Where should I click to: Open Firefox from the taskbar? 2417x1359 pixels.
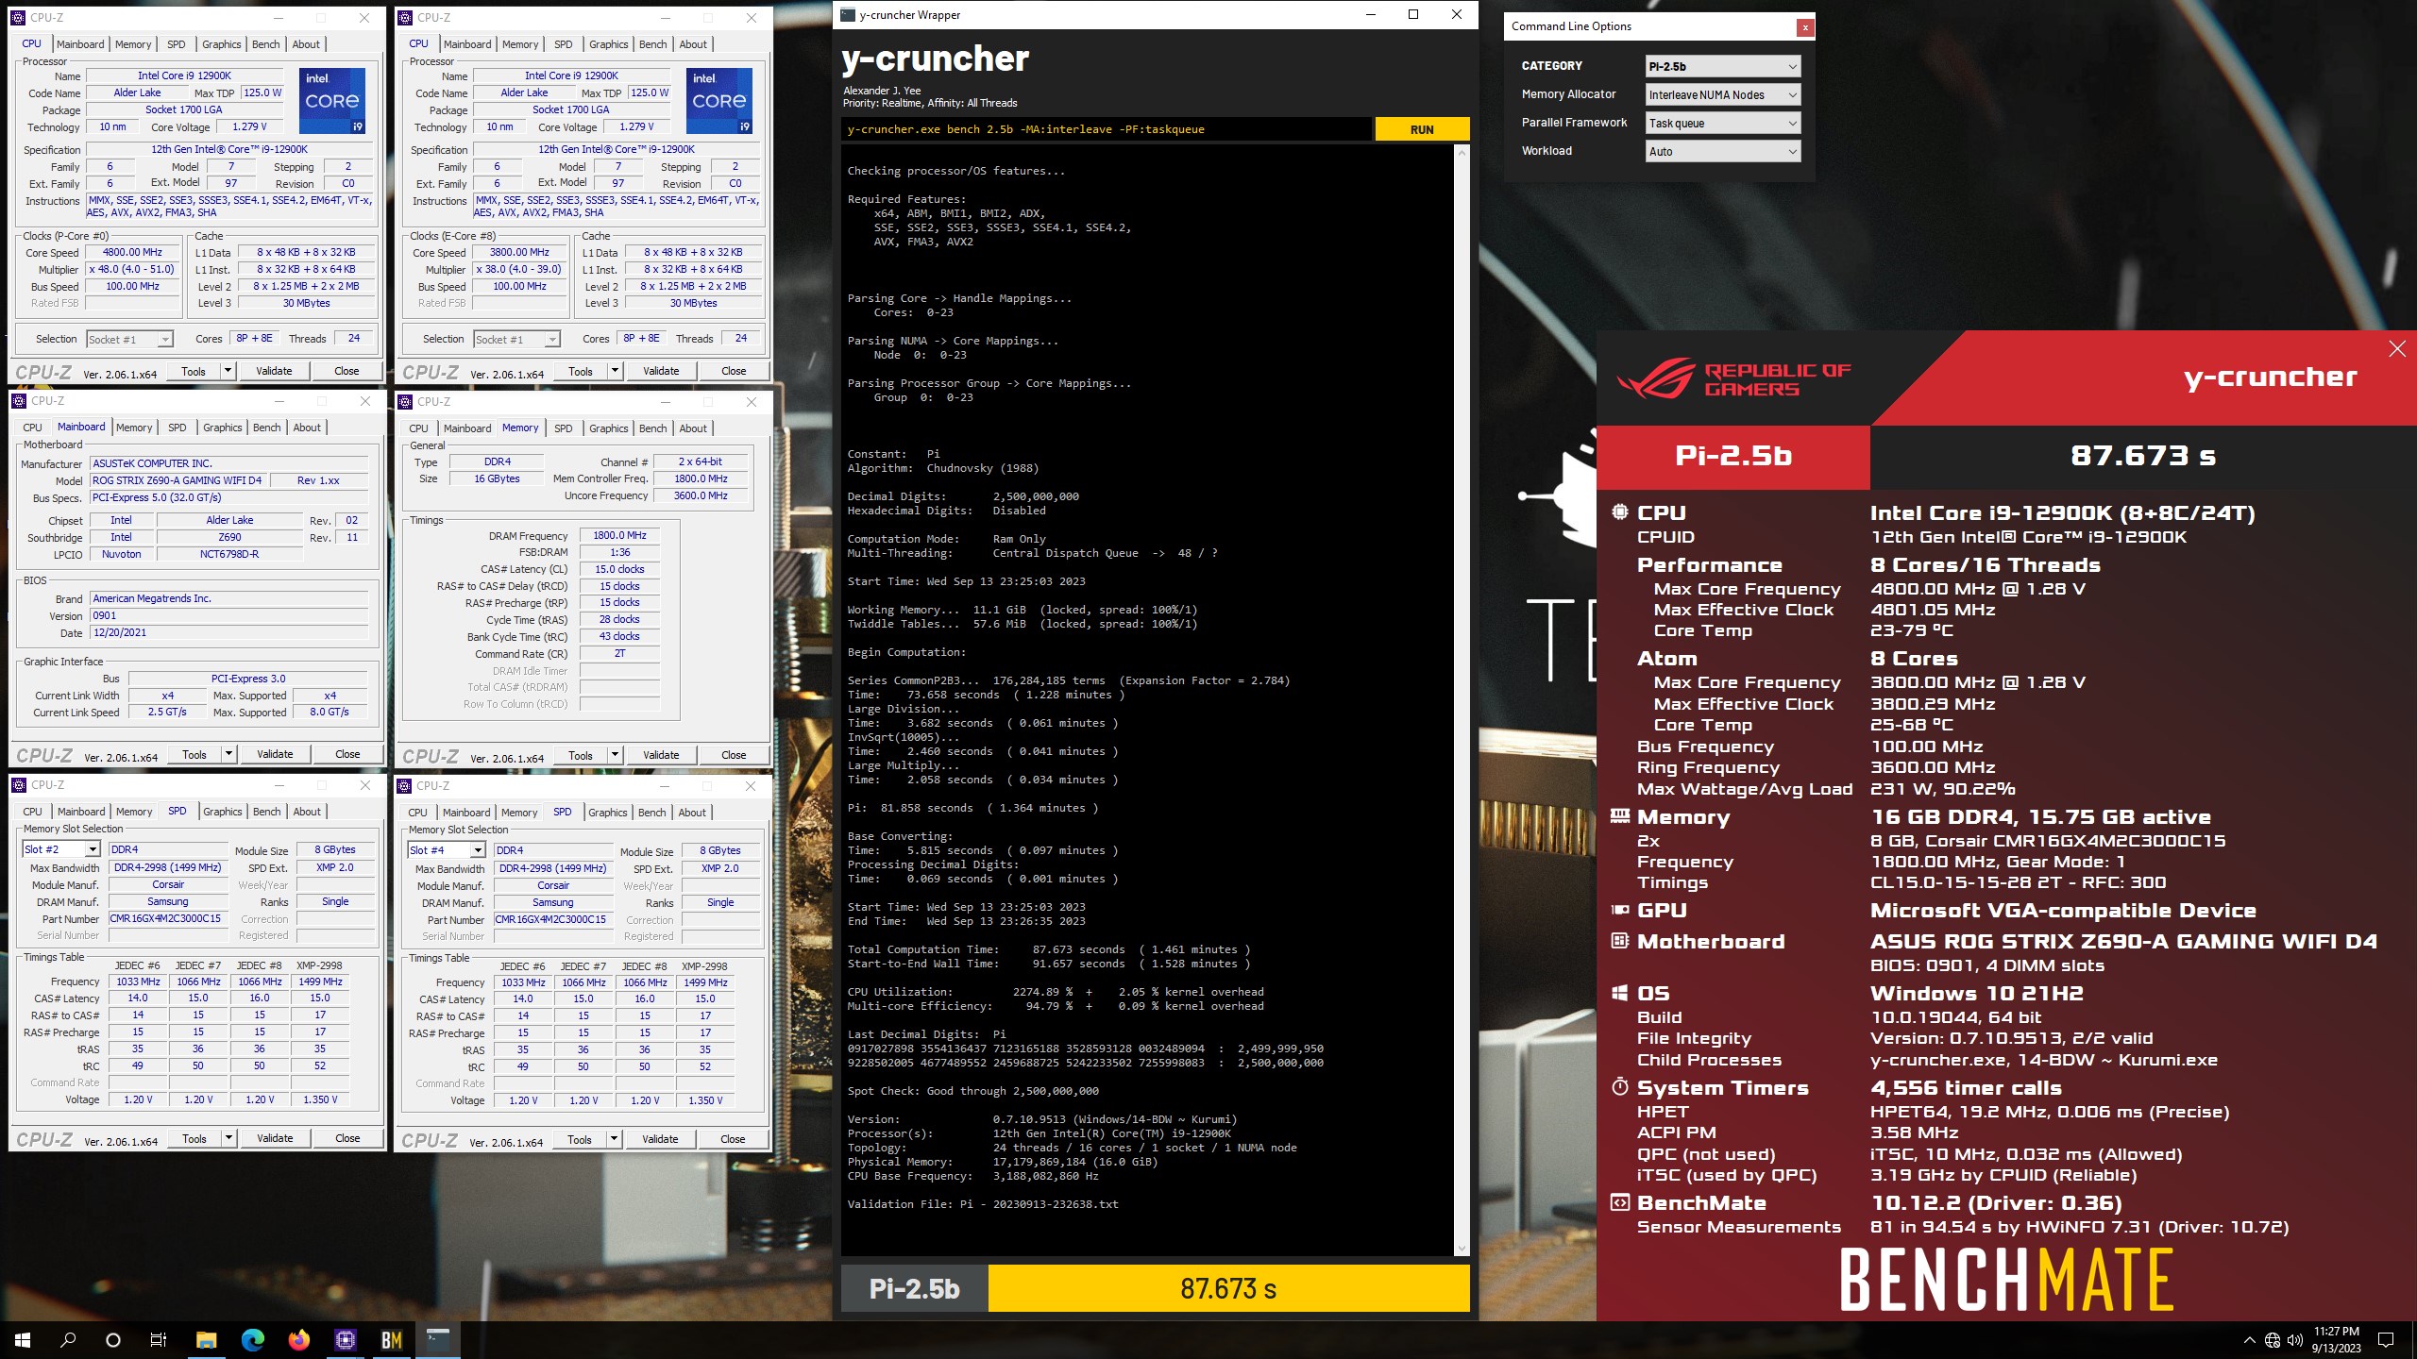[x=298, y=1339]
